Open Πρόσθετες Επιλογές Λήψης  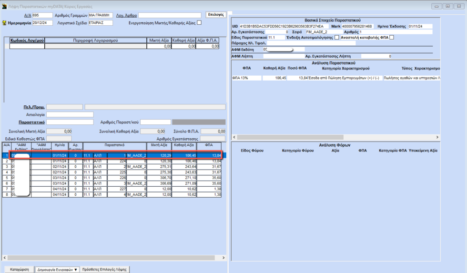pos(104,269)
